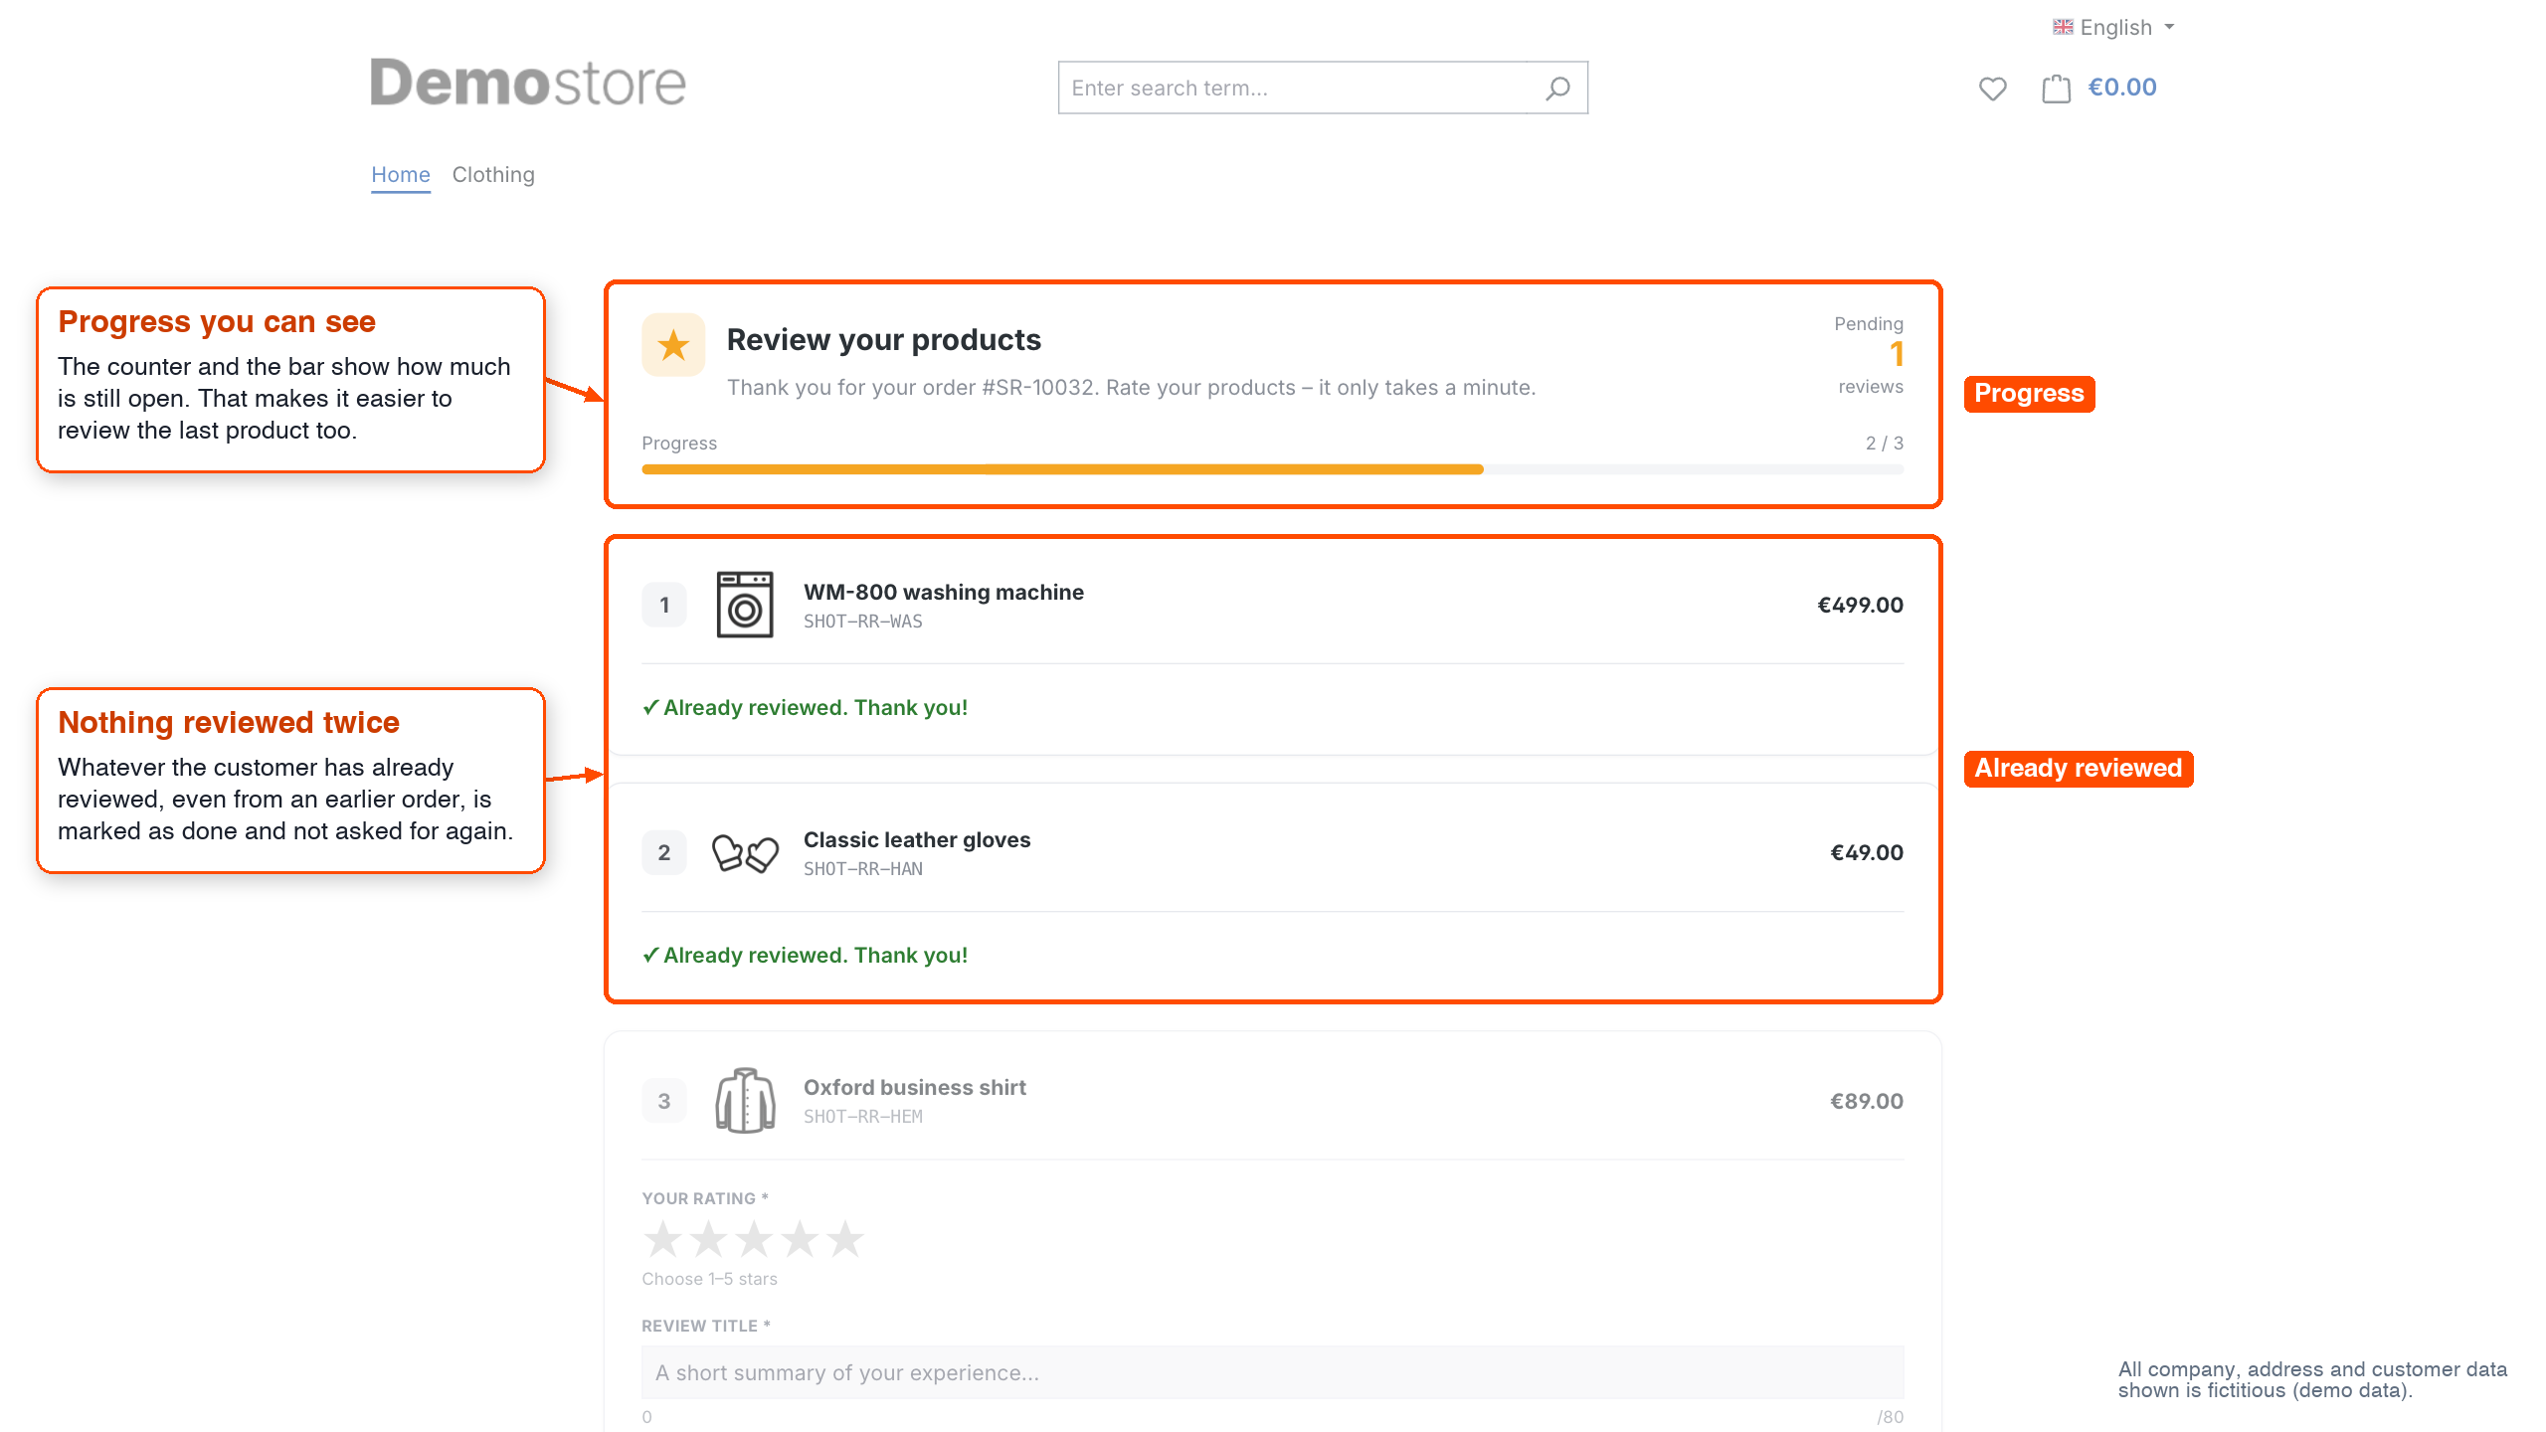This screenshot has height=1432, width=2546.
Task: Click the orange star review icon
Action: pyautogui.click(x=673, y=345)
